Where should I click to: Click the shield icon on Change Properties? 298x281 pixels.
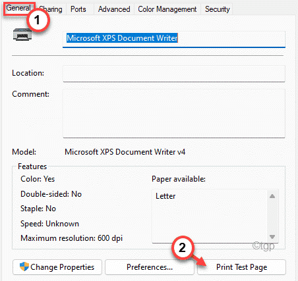[24, 267]
